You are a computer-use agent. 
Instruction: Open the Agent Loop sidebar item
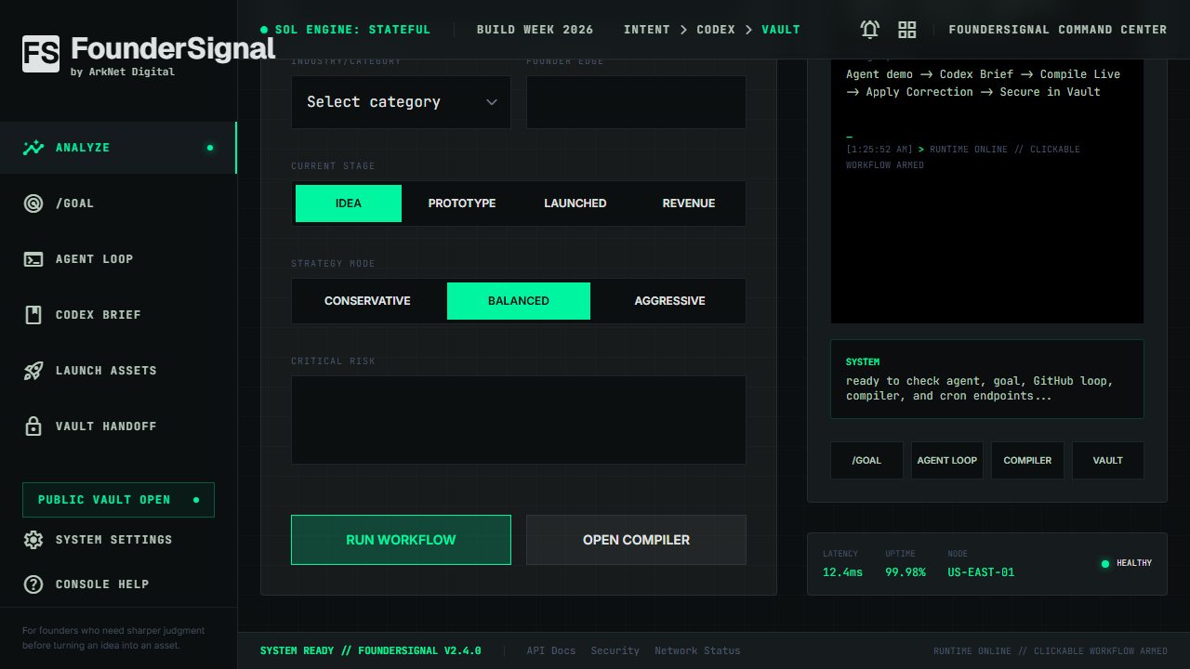point(118,259)
